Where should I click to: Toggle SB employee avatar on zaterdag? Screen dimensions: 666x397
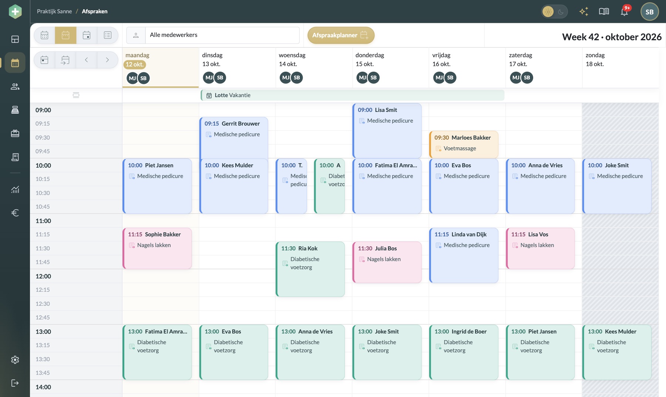coord(527,78)
